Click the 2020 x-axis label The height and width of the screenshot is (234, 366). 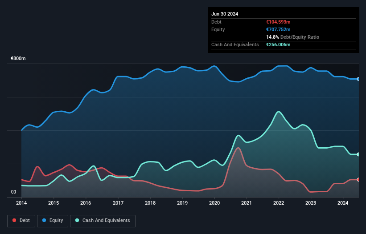214,203
